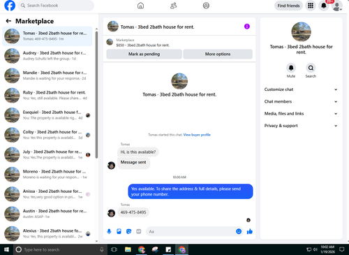Open the Mandie conversation

click(x=47, y=75)
